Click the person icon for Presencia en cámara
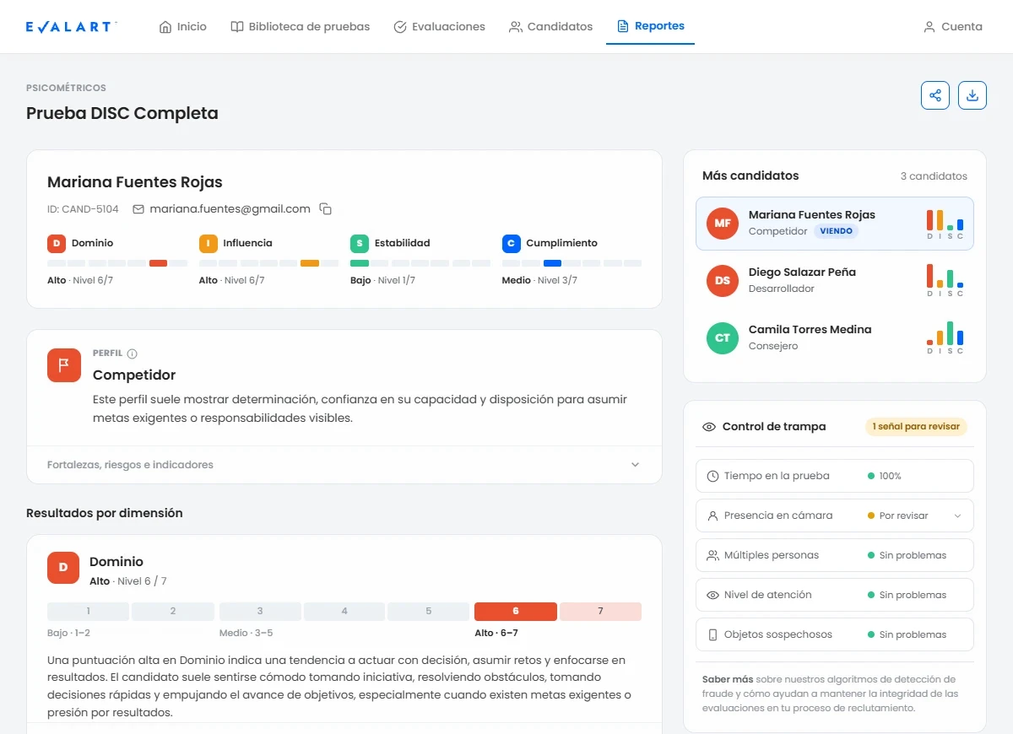 [712, 515]
